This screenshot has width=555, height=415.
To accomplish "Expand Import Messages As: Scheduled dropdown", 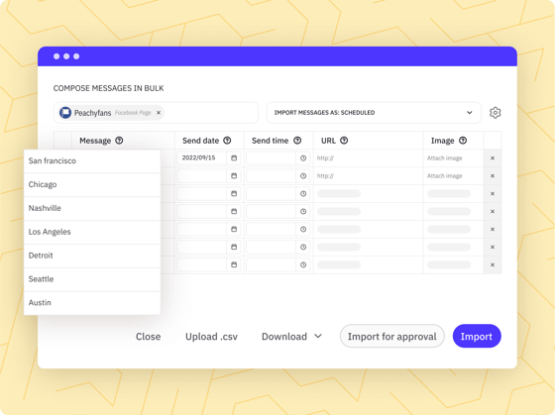I will pyautogui.click(x=374, y=113).
